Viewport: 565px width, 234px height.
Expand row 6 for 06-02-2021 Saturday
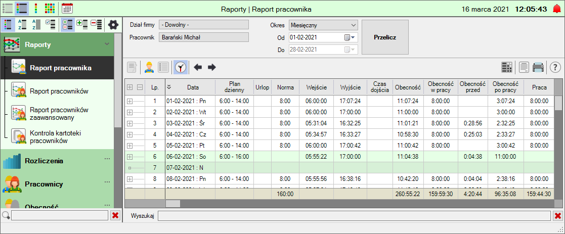coord(130,157)
